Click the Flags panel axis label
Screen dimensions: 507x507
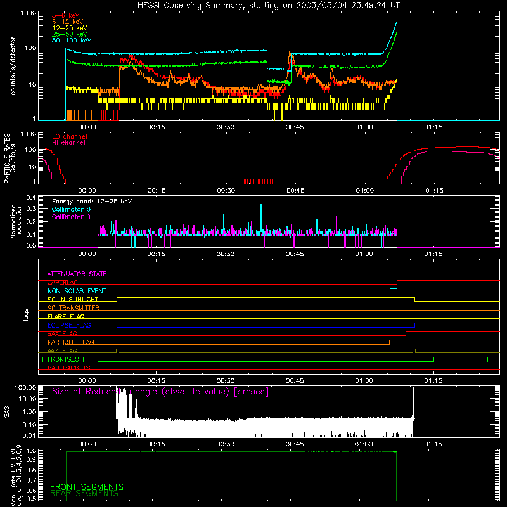(x=26, y=316)
